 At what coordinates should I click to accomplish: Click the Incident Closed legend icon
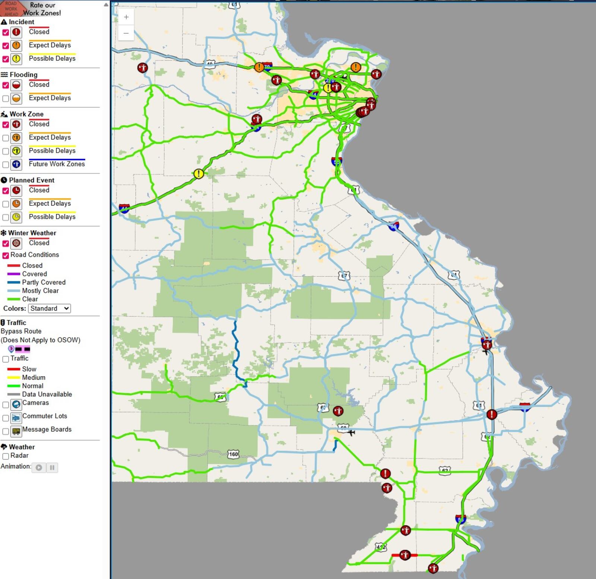16,32
